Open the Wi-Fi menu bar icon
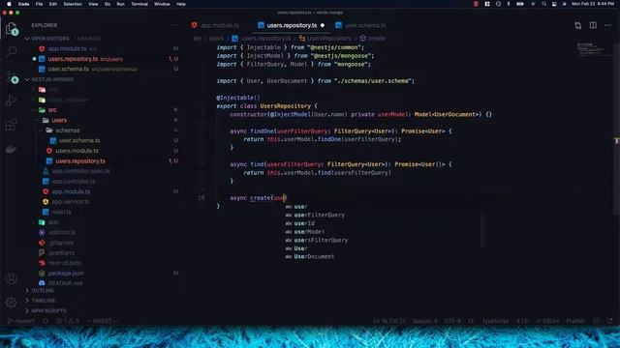 click(x=533, y=4)
